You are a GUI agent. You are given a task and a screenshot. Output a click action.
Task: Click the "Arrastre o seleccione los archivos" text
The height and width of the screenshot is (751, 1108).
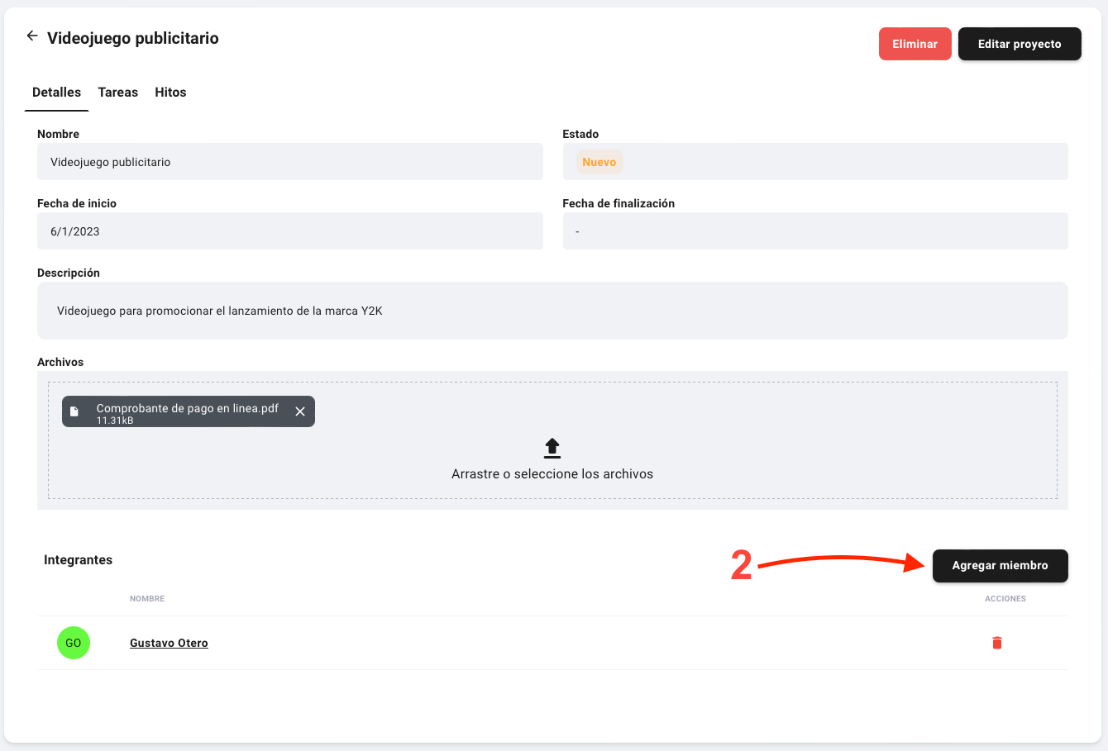tap(552, 474)
